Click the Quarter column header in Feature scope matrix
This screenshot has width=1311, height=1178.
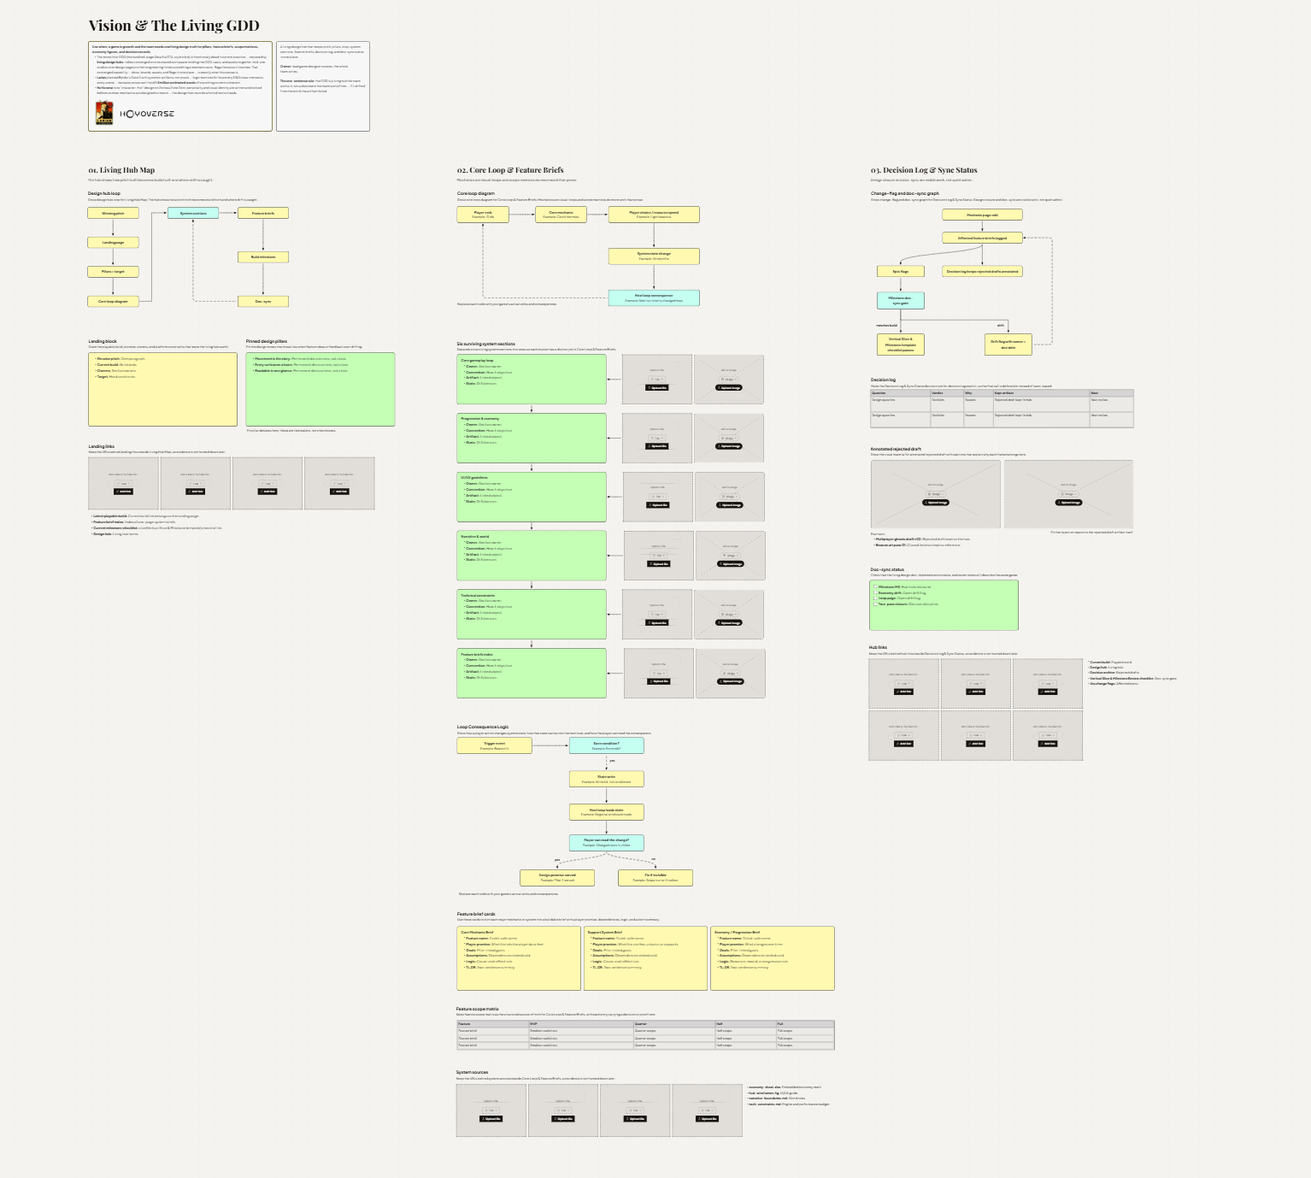point(673,1023)
